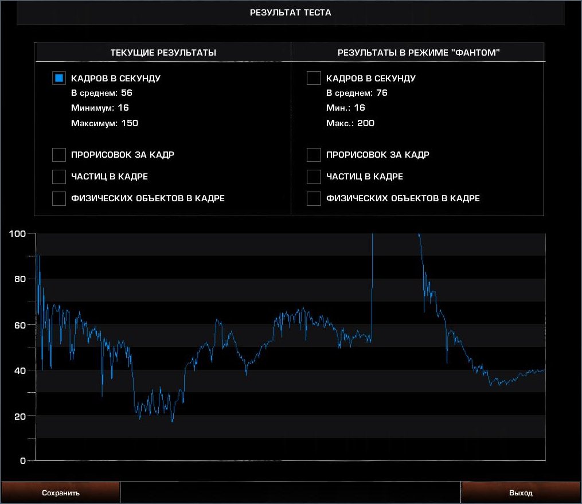
Task: Click the 0 label on graph axis
Action: click(x=23, y=461)
